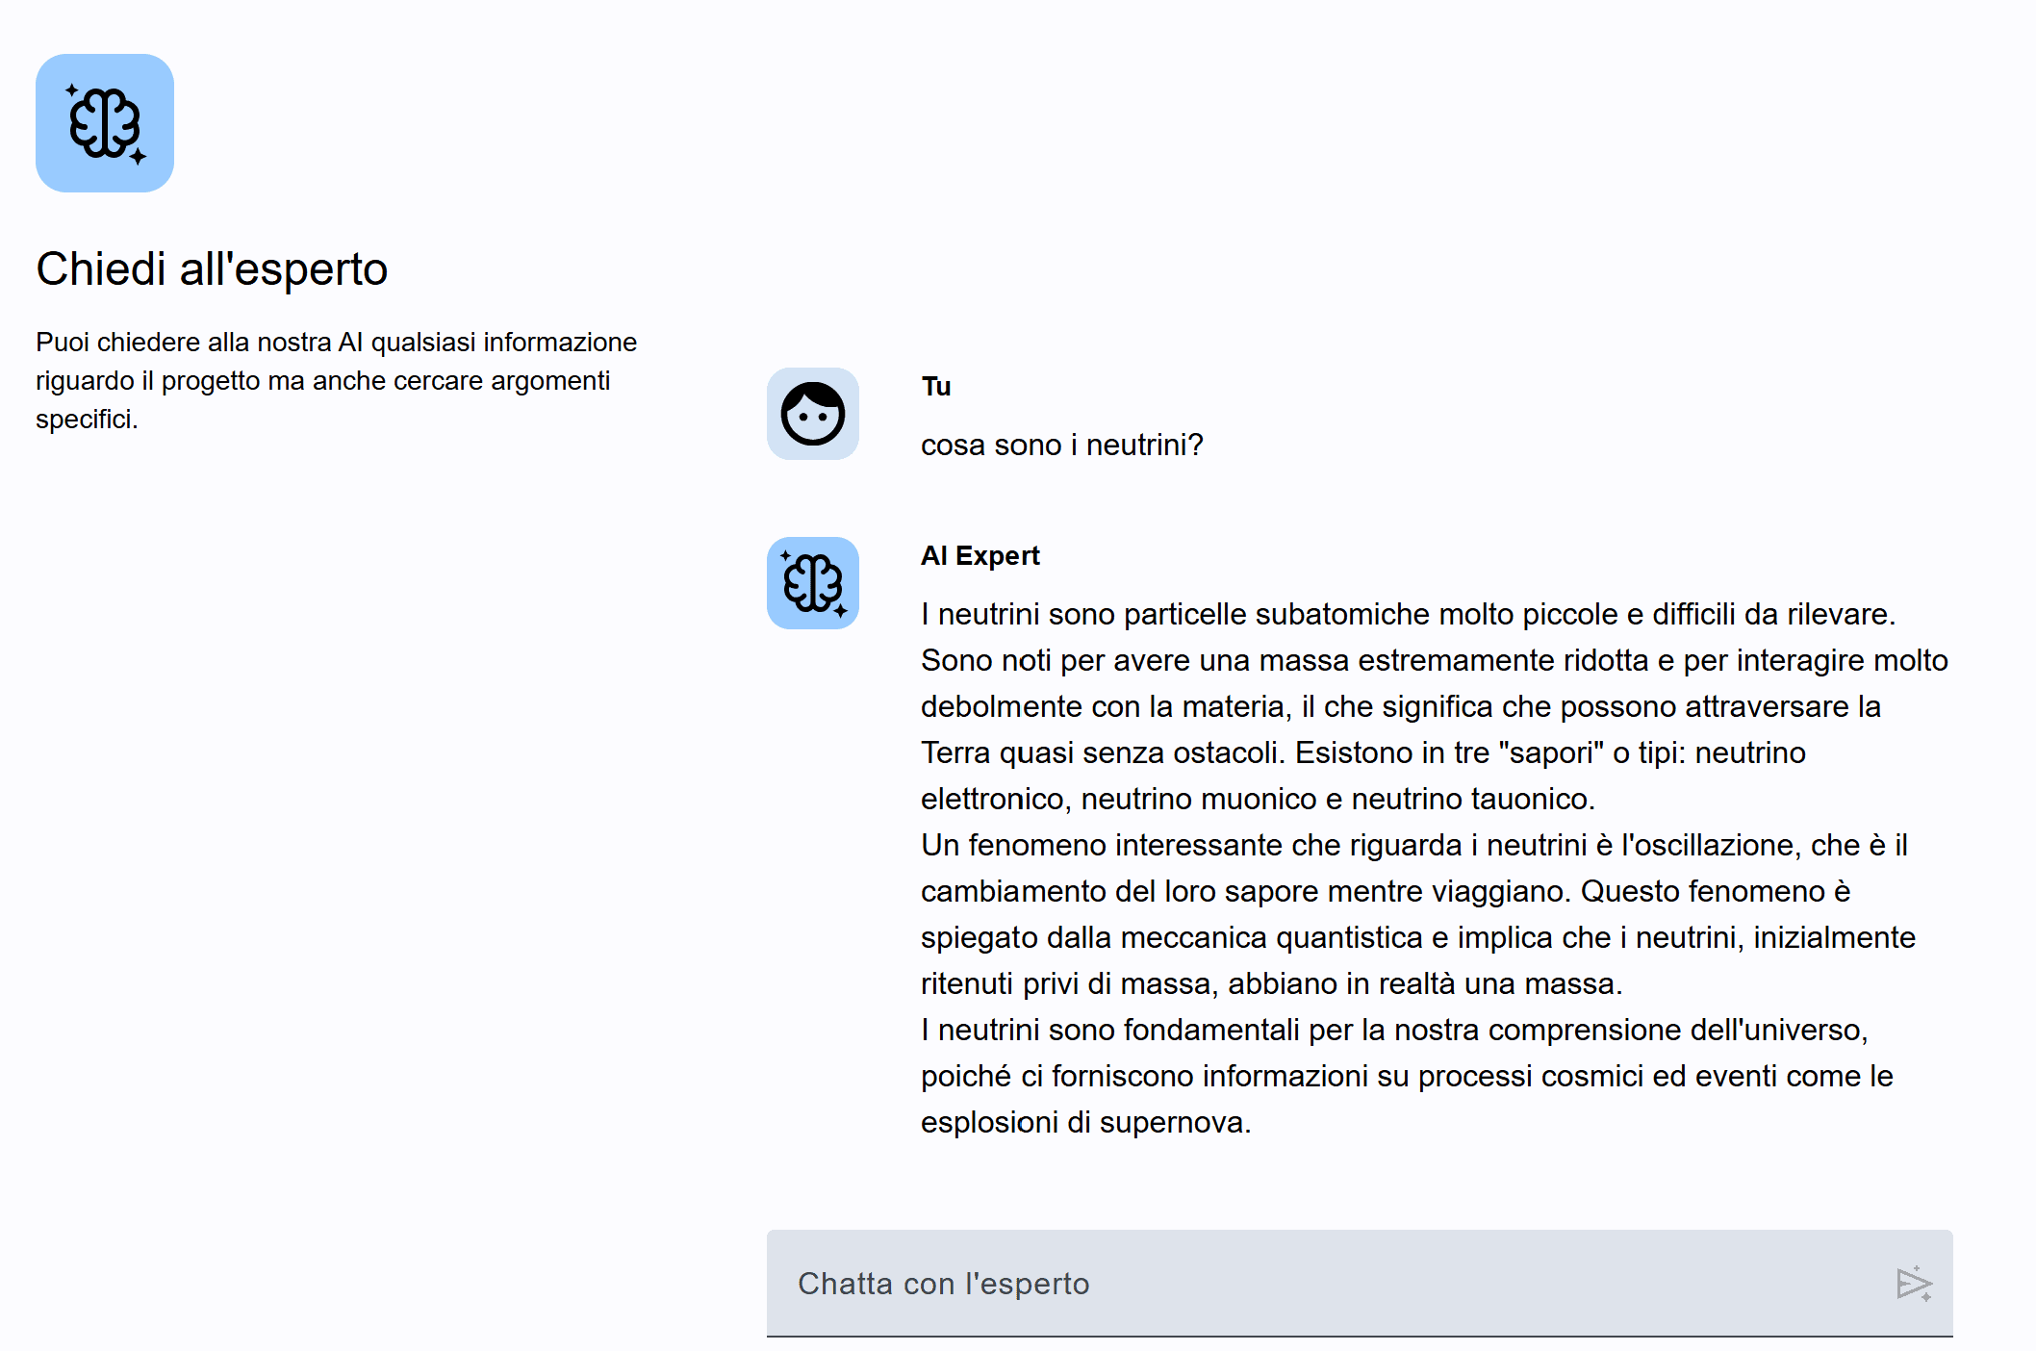Click the "Chiedi all'esperto" heading
The image size is (2036, 1351).
point(212,268)
